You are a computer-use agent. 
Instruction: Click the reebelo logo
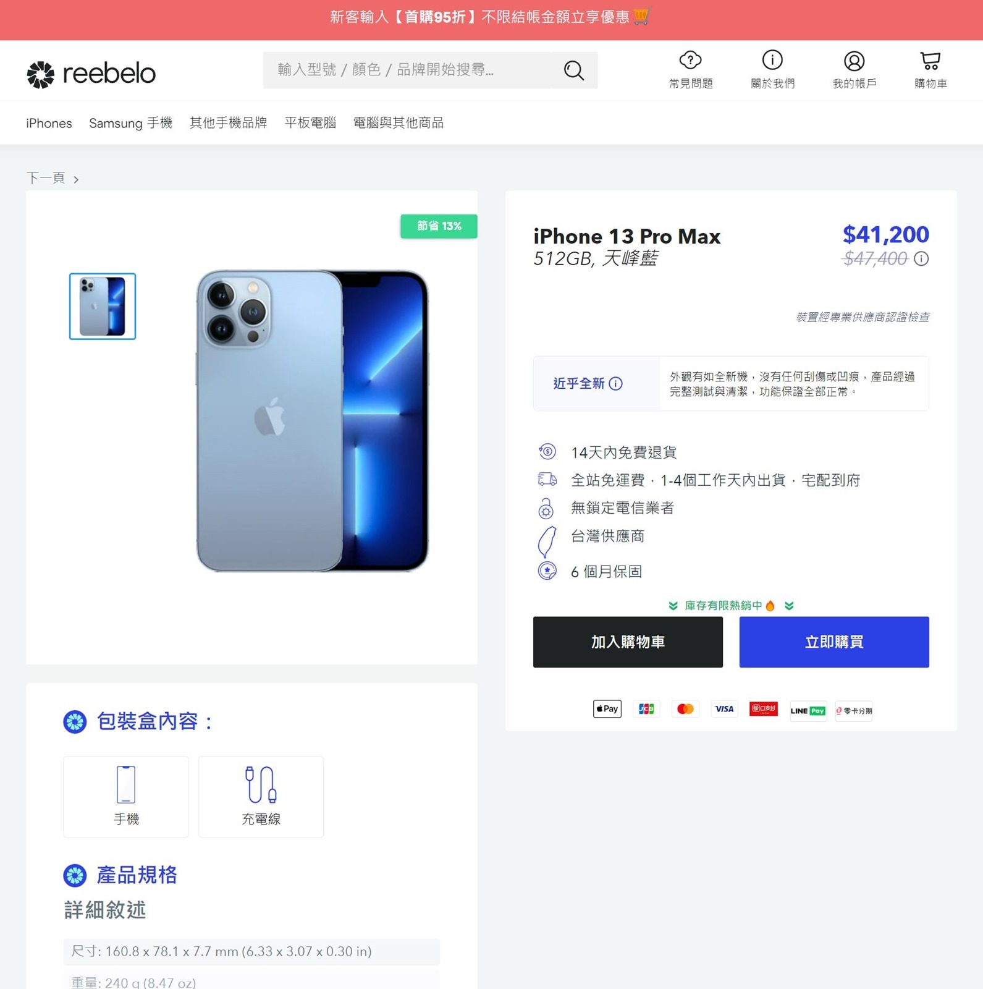(x=91, y=74)
